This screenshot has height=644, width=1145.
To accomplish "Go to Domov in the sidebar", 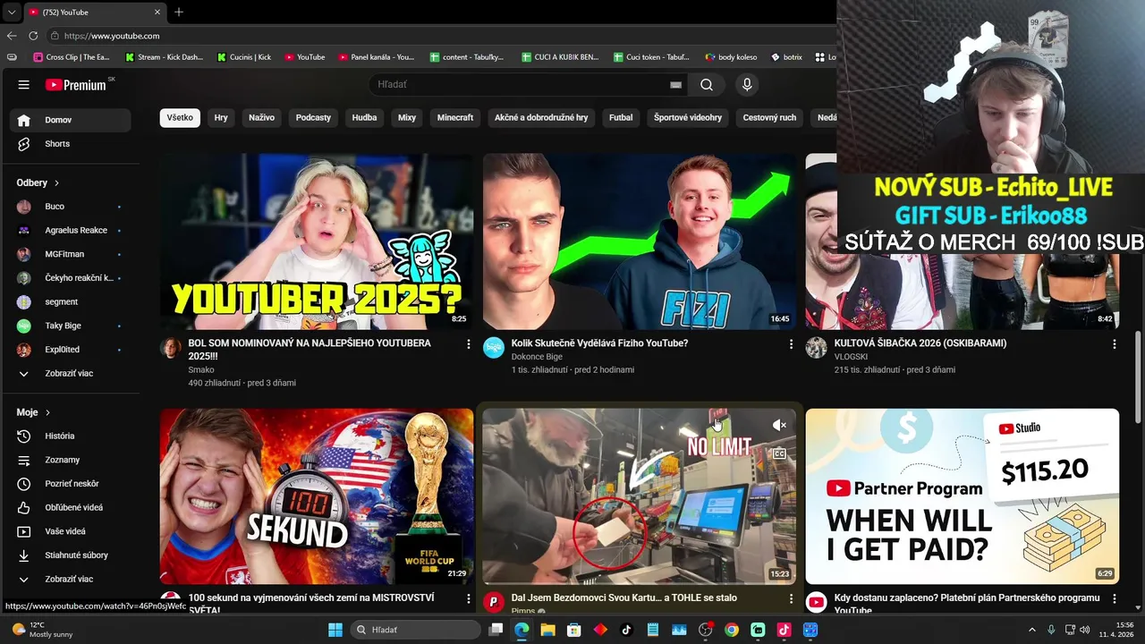I will coord(71,120).
